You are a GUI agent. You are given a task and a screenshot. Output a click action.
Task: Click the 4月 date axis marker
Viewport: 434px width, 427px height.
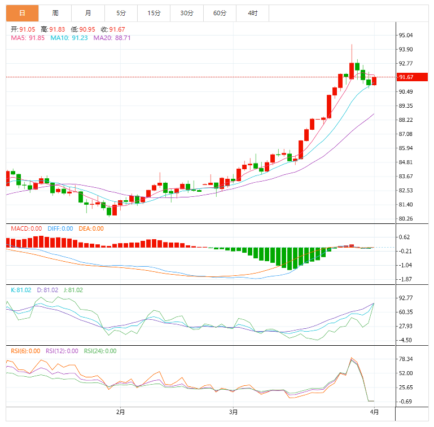click(x=374, y=412)
